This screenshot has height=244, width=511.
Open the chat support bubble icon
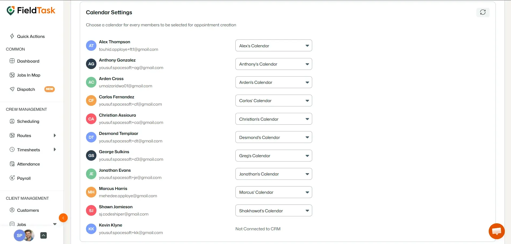pyautogui.click(x=496, y=231)
